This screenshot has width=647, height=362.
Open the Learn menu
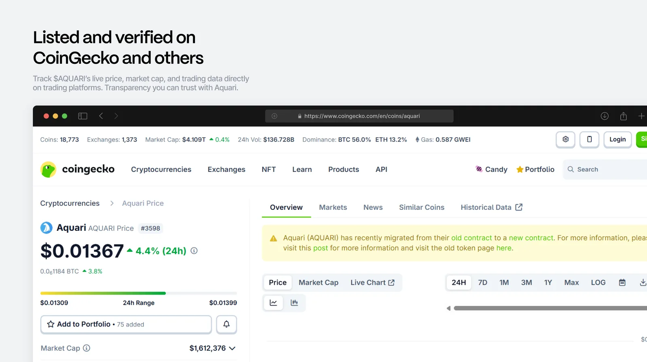(x=302, y=169)
